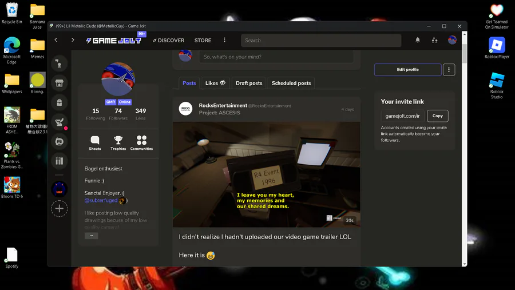Click the add community plus button

[59, 209]
